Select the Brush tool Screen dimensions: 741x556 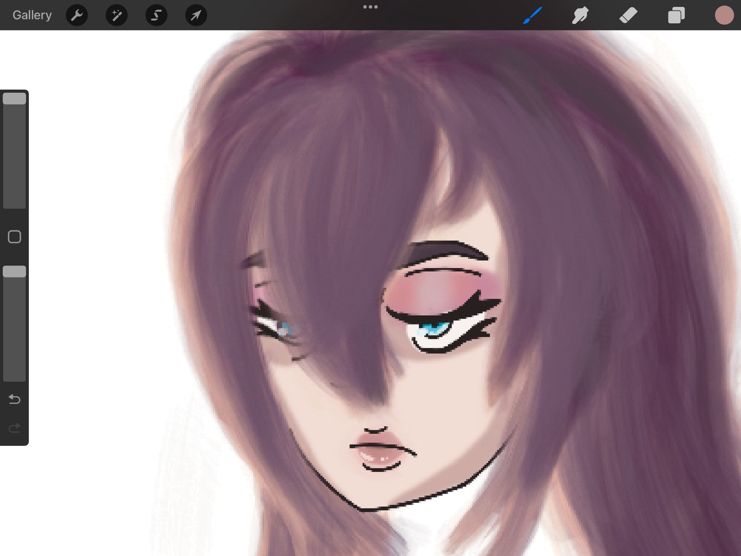tap(532, 15)
